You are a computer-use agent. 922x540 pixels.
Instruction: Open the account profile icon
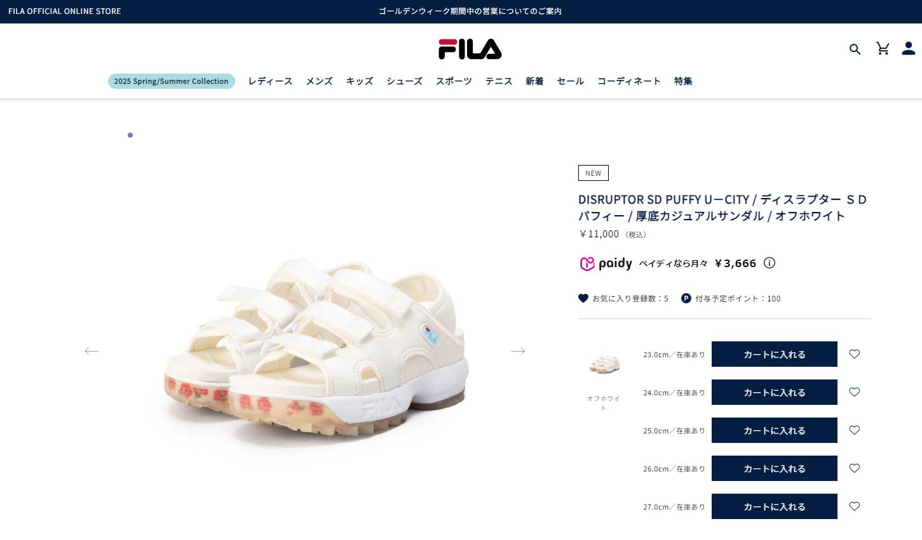(x=909, y=48)
